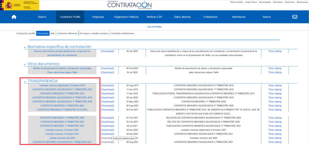This screenshot has height=146, width=309.
Task: Switch to the Contratos Menores tab
Action: coord(67,33)
